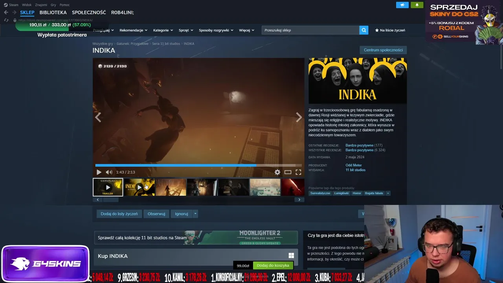
Task: Open the SellYourSkins ad banner
Action: tap(464, 22)
